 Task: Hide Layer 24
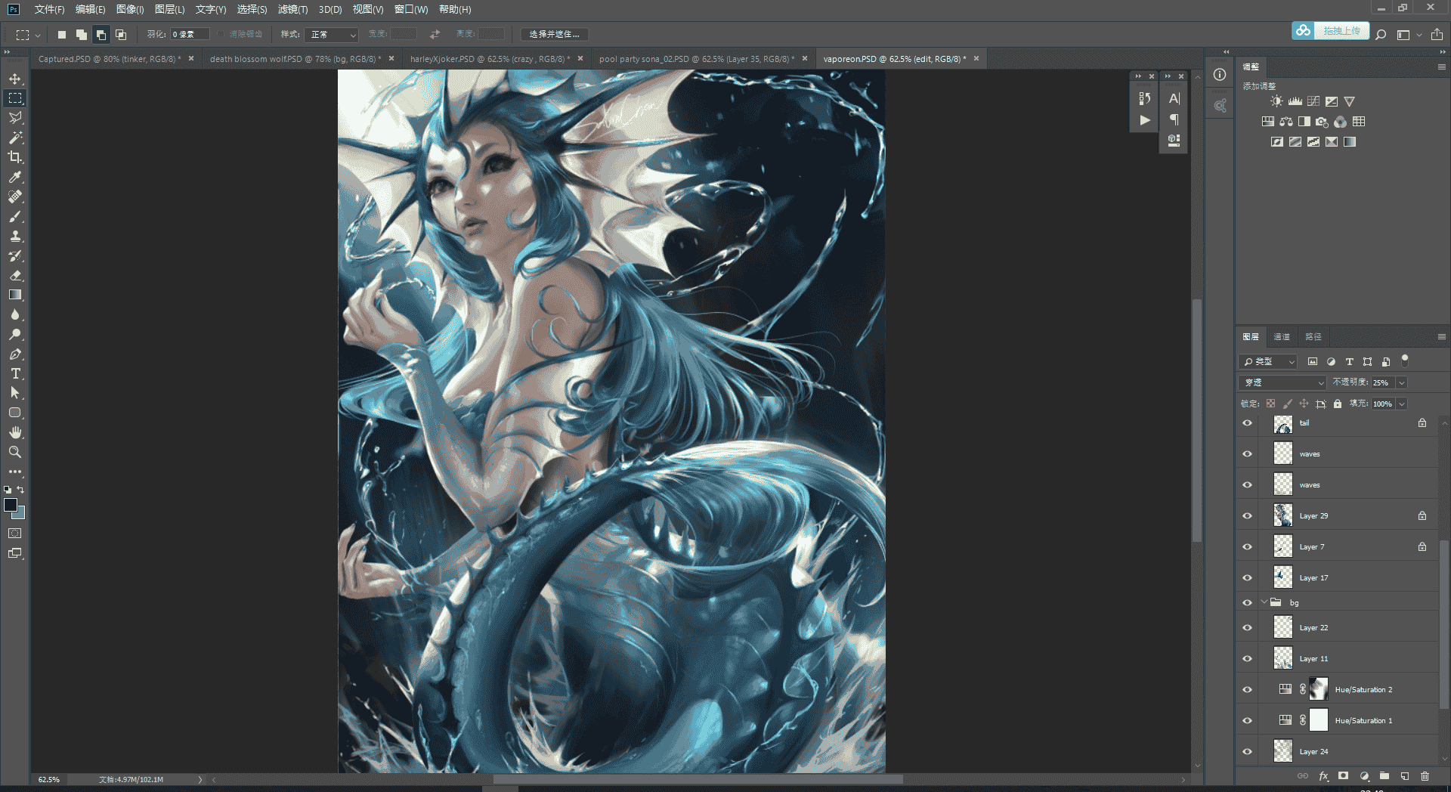pos(1248,752)
